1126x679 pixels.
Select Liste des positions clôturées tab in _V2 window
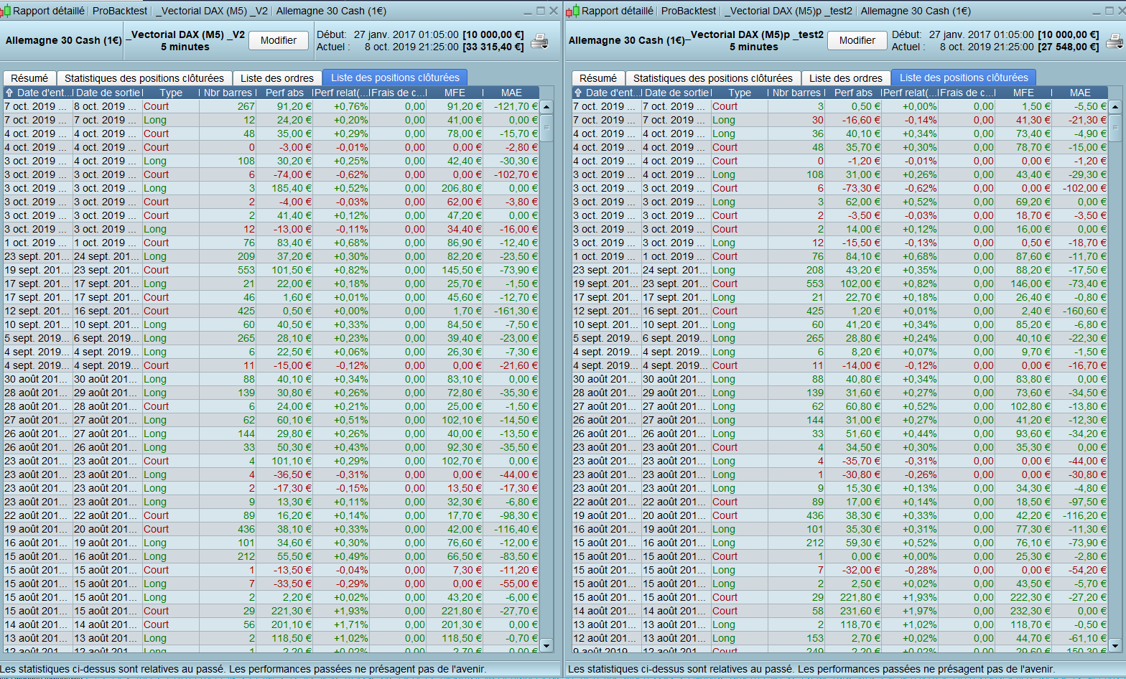[x=395, y=78]
